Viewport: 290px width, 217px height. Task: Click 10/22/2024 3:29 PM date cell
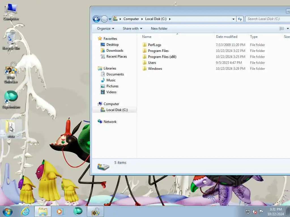pos(231,68)
